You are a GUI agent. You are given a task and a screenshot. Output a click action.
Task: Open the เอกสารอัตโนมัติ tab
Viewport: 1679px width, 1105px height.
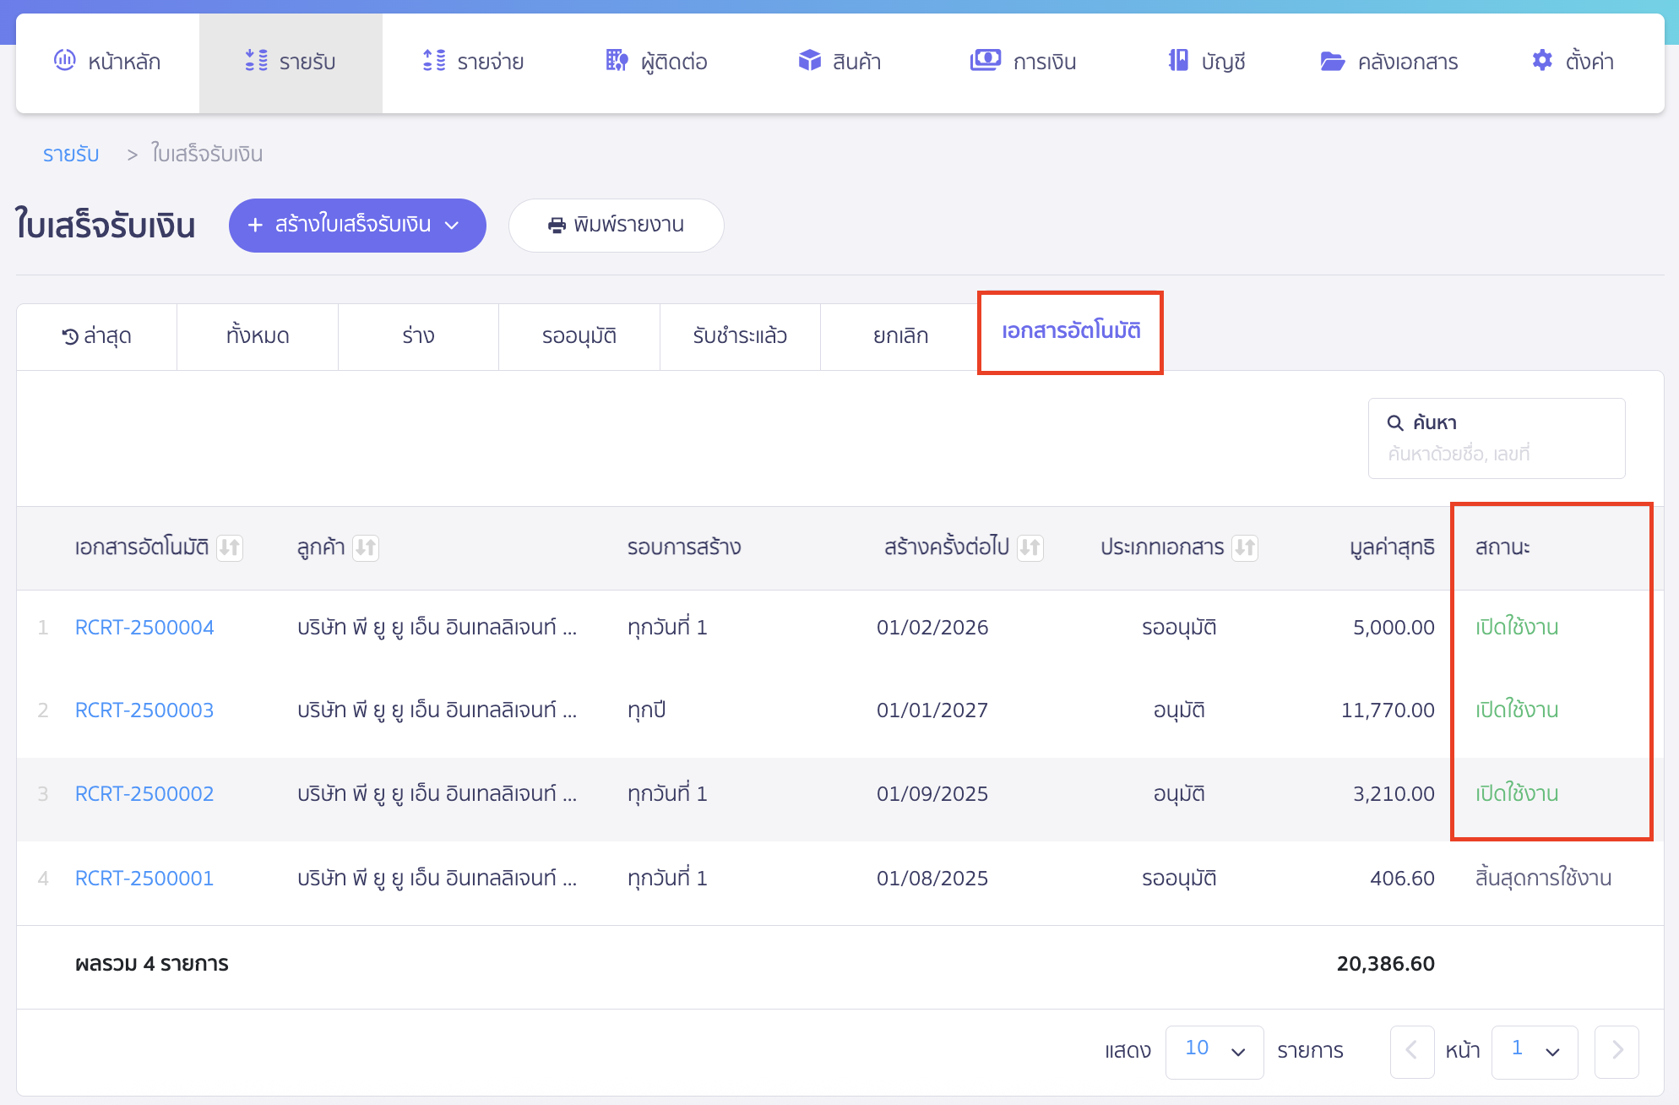pyautogui.click(x=1069, y=331)
